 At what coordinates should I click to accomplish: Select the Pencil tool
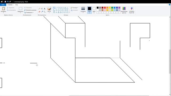tap(39, 9)
